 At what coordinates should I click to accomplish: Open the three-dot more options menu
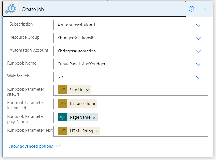205,9
